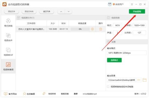
Task: Play the listed video with the orange play icon
Action: tap(92, 29)
